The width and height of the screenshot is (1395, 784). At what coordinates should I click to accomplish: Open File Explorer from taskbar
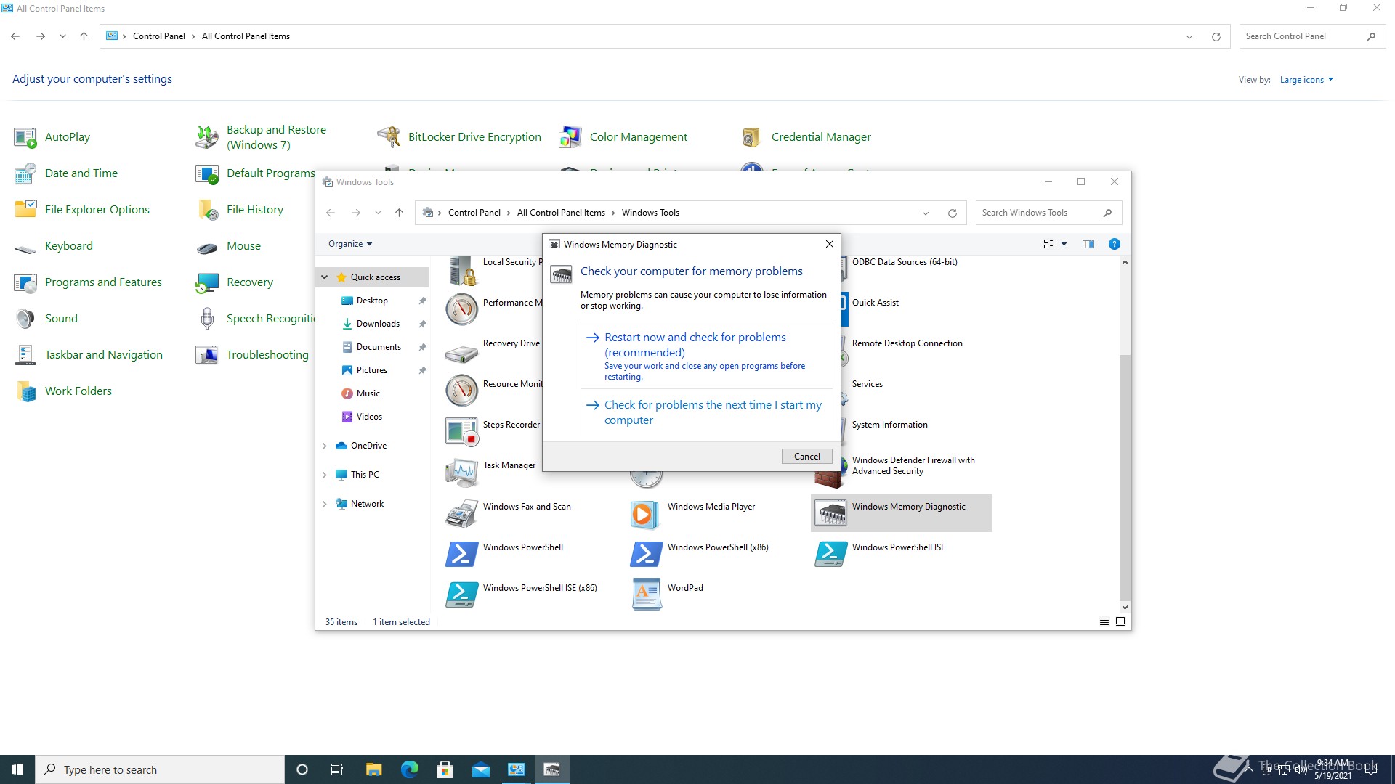(374, 769)
